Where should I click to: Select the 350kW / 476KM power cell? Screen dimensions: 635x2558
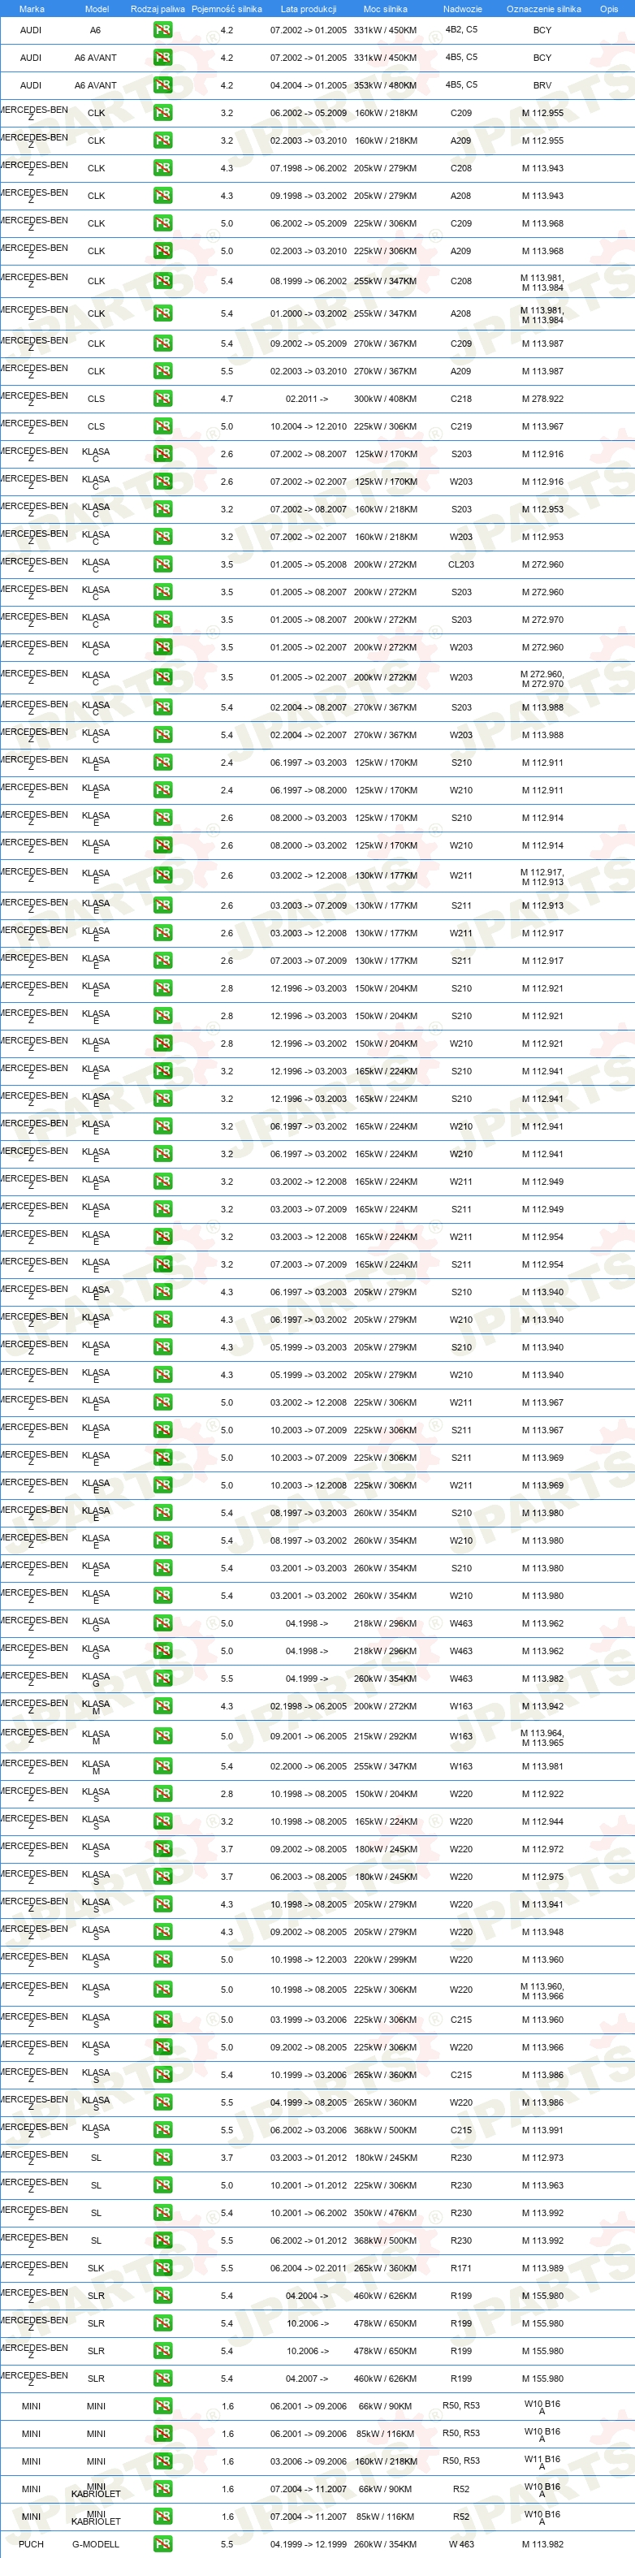tap(386, 2214)
